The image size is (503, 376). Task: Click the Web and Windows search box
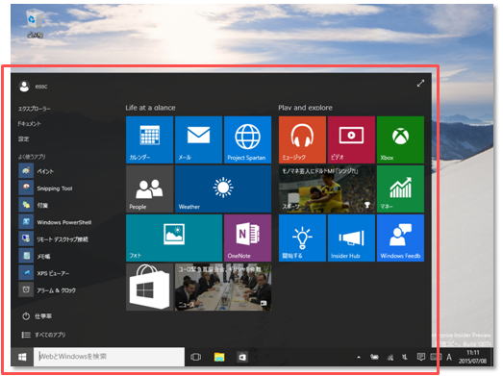coord(109,357)
